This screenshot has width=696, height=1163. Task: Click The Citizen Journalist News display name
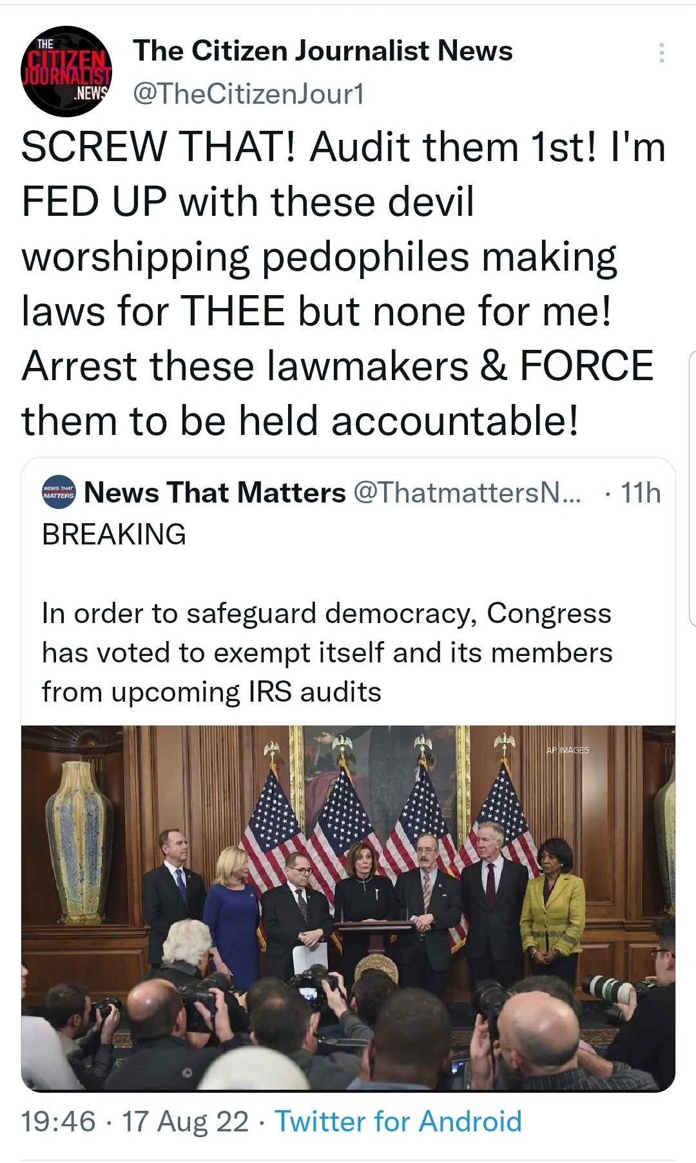click(322, 51)
